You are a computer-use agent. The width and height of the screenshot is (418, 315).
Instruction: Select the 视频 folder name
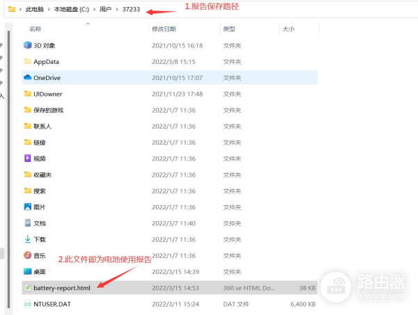pos(40,159)
